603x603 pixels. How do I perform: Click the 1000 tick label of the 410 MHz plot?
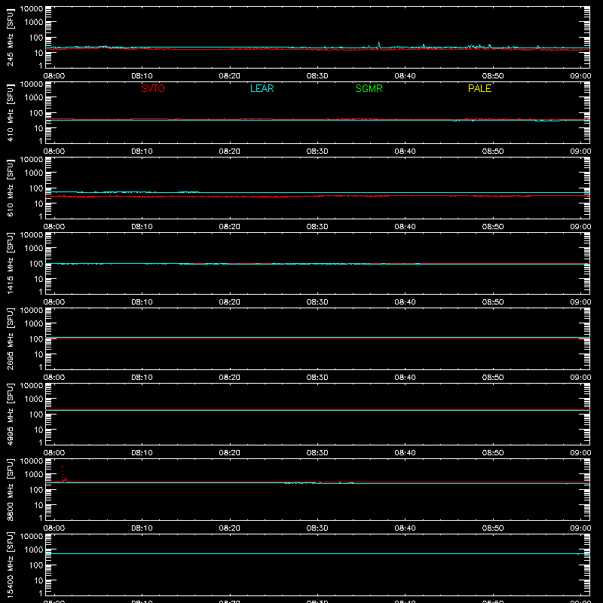[x=34, y=97]
